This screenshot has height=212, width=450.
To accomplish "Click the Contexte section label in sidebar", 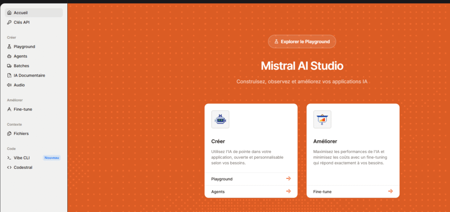I will pyautogui.click(x=15, y=124).
